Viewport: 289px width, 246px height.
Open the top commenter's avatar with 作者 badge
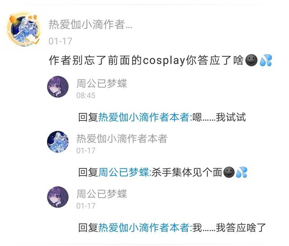pos(23,29)
